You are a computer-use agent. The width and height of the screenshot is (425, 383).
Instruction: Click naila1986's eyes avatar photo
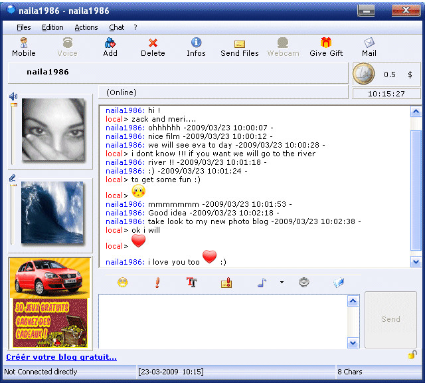pyautogui.click(x=53, y=130)
